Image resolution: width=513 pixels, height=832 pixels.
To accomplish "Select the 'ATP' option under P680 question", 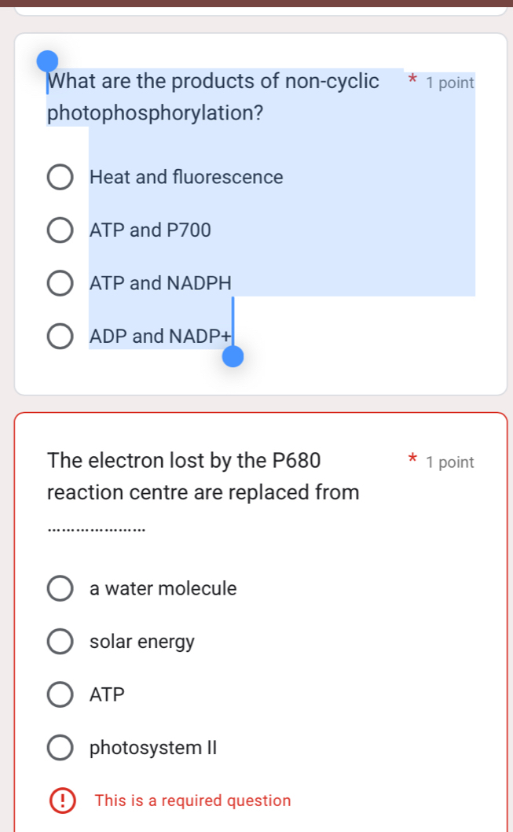I will [x=60, y=694].
